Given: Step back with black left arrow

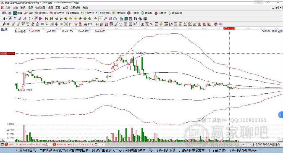Looking at the screenshot, I should (56, 19).
